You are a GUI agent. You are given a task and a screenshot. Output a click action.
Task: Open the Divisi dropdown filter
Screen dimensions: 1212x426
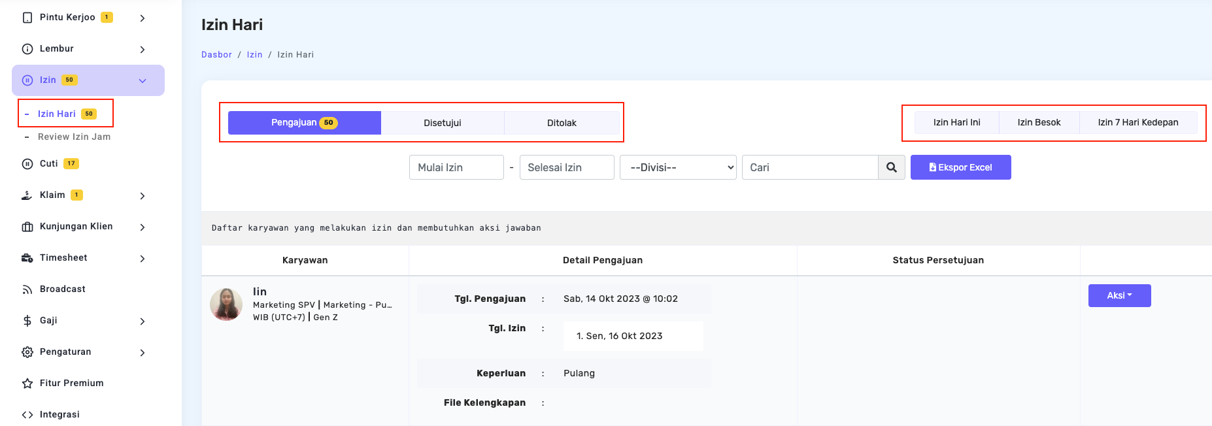[678, 167]
